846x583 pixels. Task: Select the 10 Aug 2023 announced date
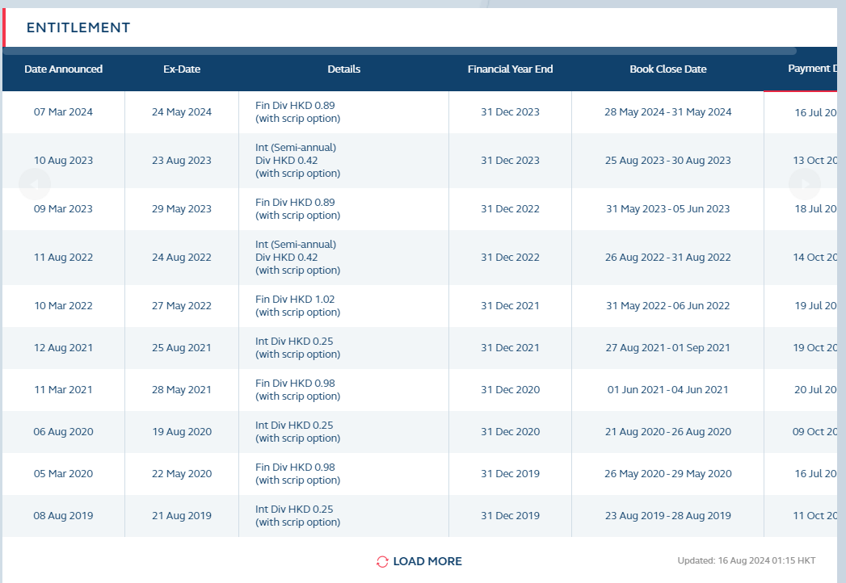pos(63,160)
